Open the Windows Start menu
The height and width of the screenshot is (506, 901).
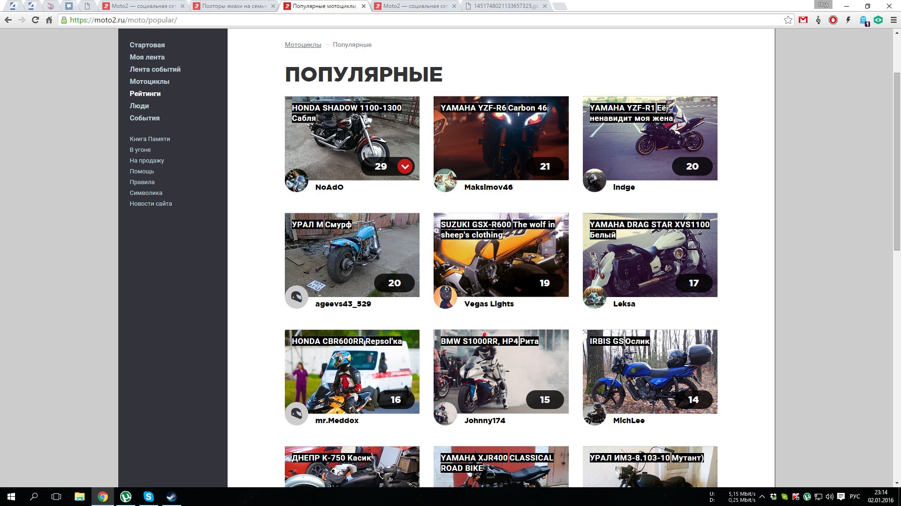[11, 497]
